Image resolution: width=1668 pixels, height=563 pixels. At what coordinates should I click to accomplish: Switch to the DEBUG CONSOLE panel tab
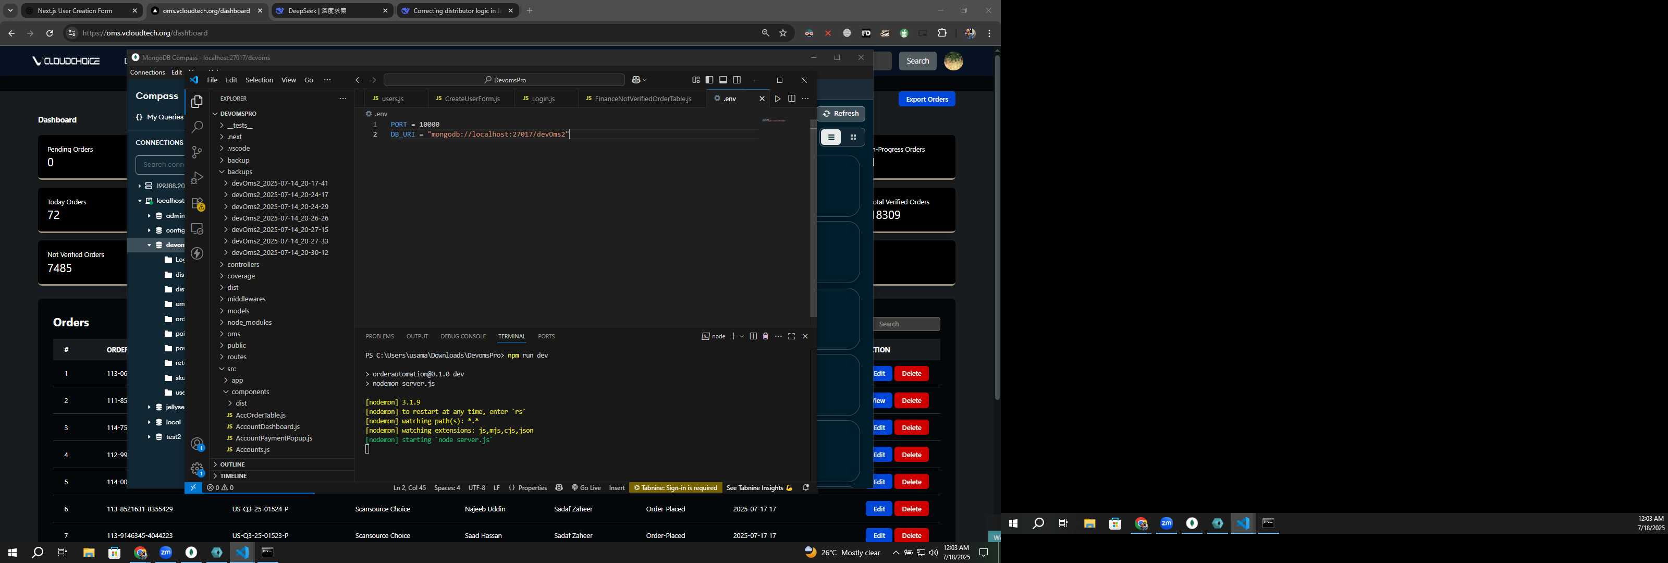[x=463, y=336]
